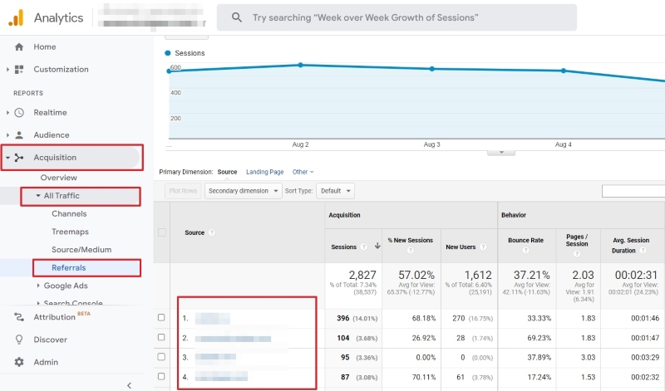Expand the Realtime section arrow
Screen dimensions: 665x391
[7, 112]
